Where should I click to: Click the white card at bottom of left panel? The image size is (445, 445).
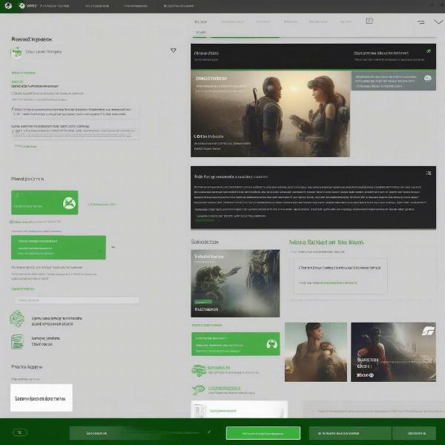pos(42,398)
